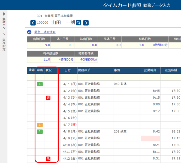Click the 有休残日数 value 11.0

pos(47,59)
